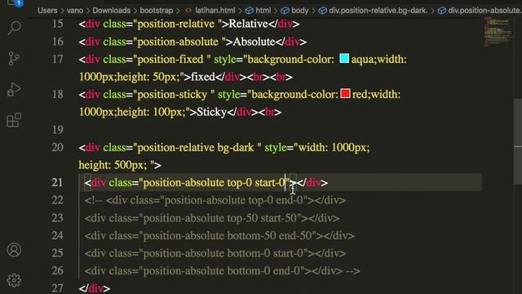Select 'latihan.html' in the breadcrumb

[x=215, y=11]
